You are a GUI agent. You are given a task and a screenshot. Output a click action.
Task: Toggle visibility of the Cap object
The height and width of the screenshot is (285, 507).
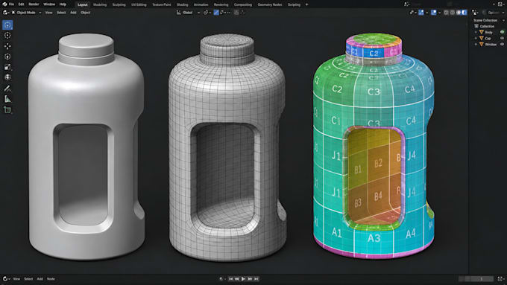(502, 38)
